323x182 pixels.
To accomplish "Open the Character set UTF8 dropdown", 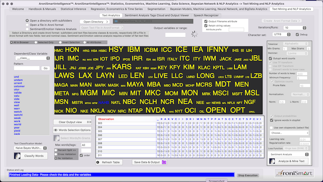I will pyautogui.click(x=282, y=34).
